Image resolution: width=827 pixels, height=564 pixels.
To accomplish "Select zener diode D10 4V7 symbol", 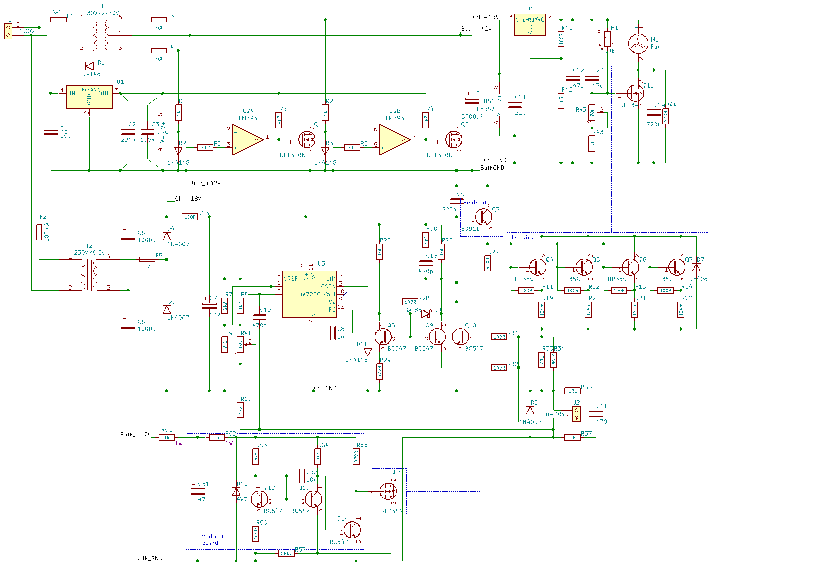I will [236, 491].
